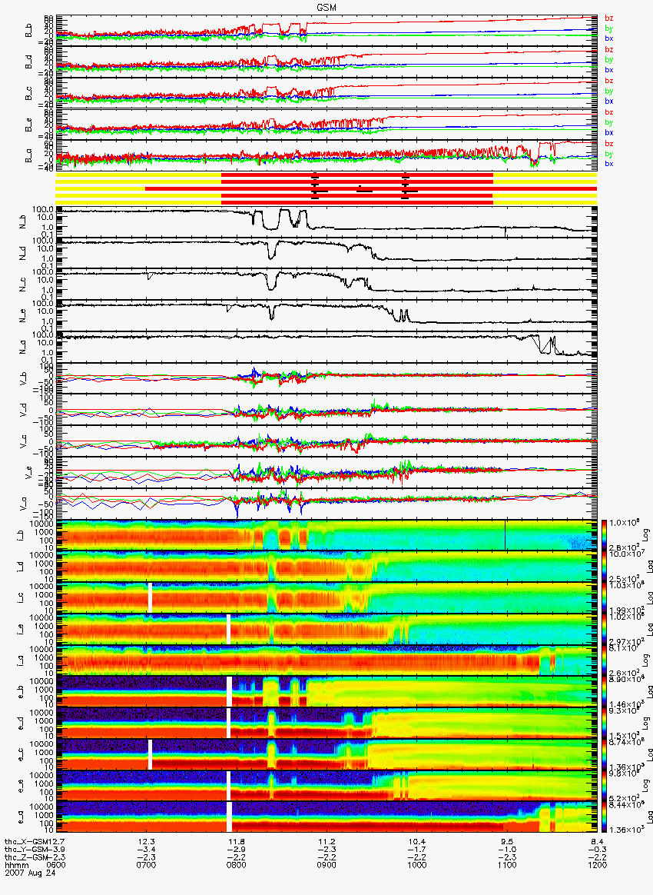Click X-GSM value 8.4 under 1200
Viewport: 653px width, 895px height.
[598, 842]
